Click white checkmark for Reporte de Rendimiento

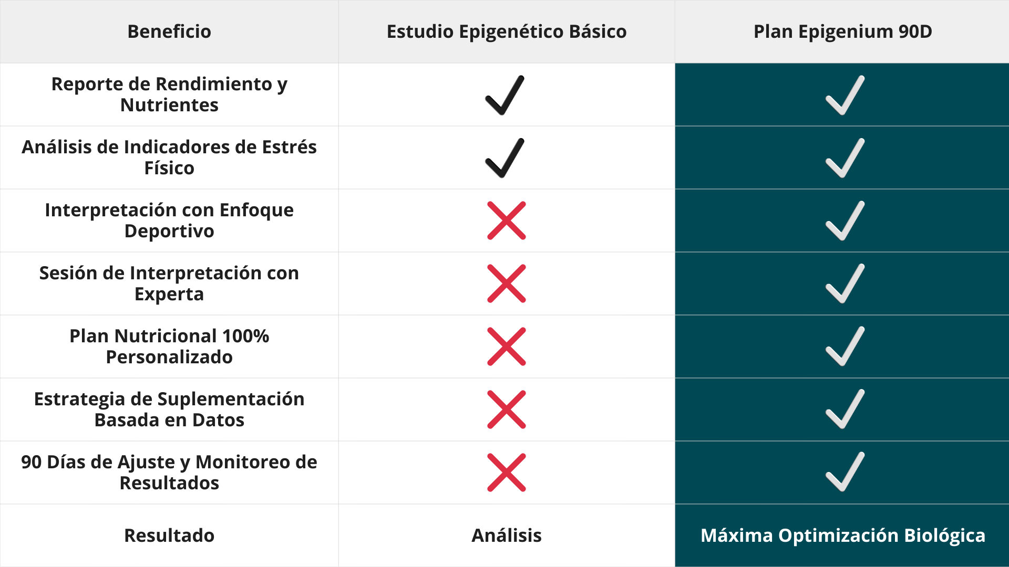click(845, 96)
